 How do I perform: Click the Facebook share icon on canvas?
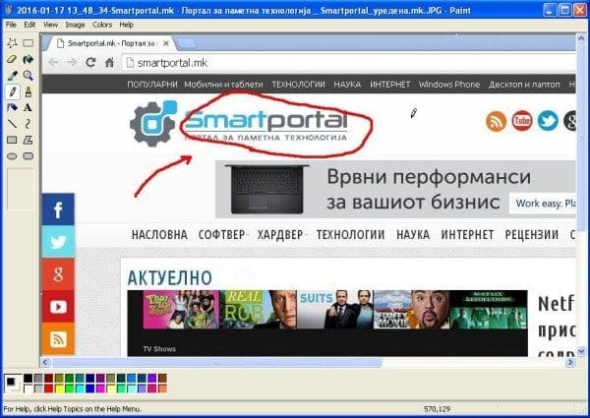[58, 209]
